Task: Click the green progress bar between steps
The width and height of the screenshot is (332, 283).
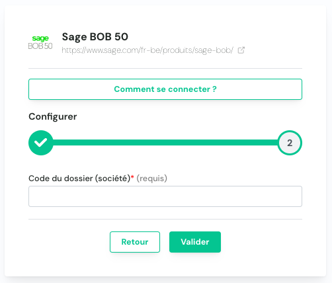Action: (x=165, y=143)
